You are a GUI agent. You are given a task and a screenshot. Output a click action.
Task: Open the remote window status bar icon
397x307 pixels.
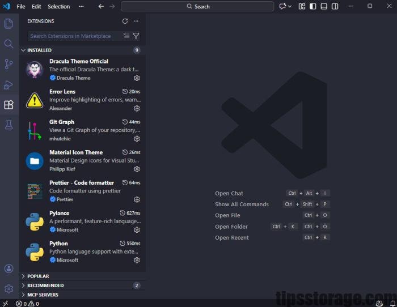6,304
